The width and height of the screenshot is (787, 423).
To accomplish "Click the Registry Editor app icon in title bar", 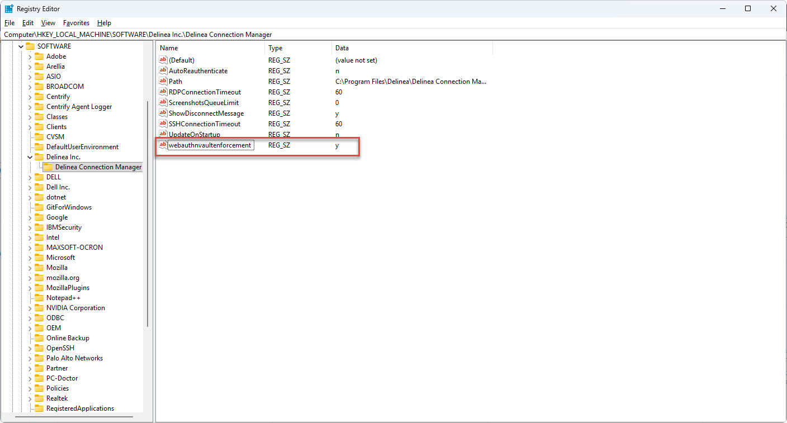I will (x=9, y=9).
